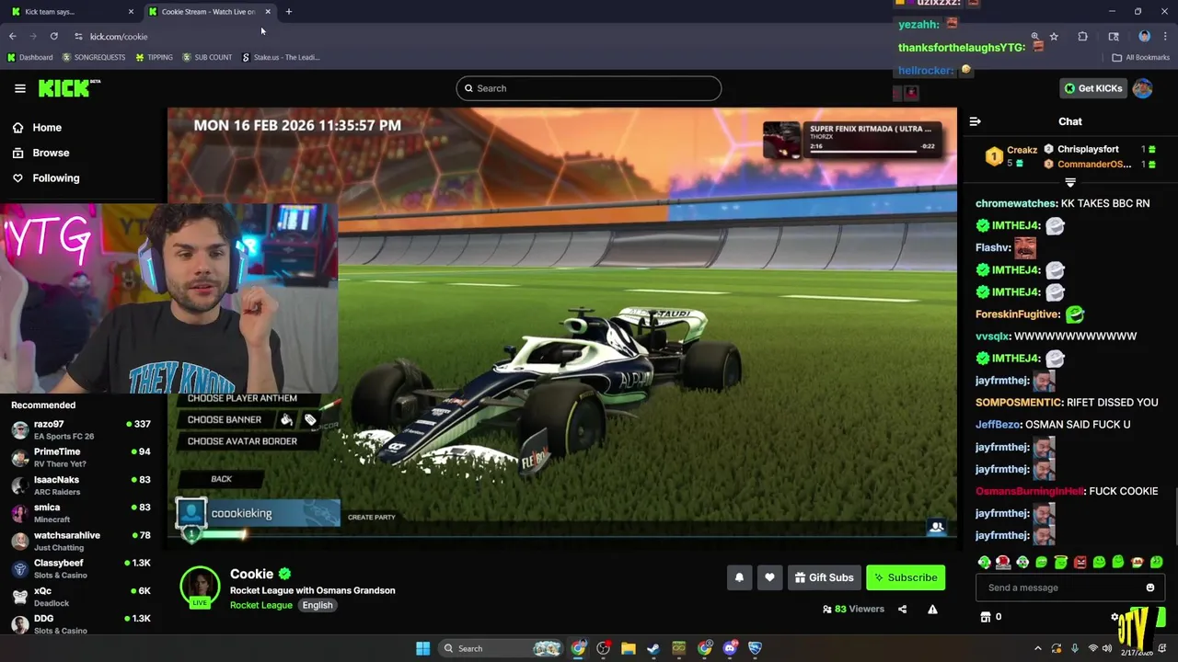Go to the KICK logo homepage
Screen dimensions: 1178x662
(x=68, y=88)
